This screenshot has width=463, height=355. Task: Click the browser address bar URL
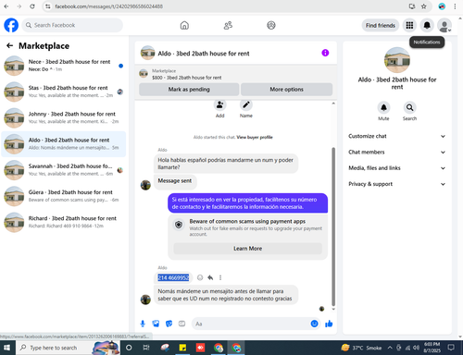[x=108, y=6]
